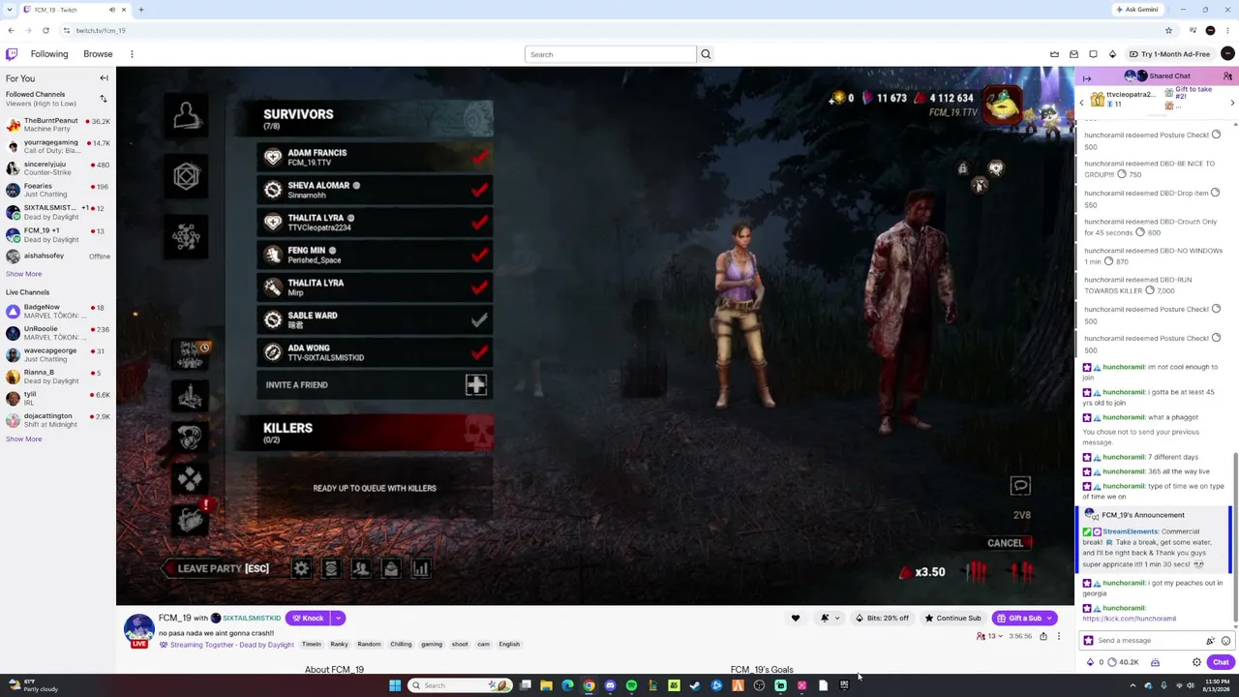Reload the Twitch page
This screenshot has height=697, width=1239.
tap(45, 30)
